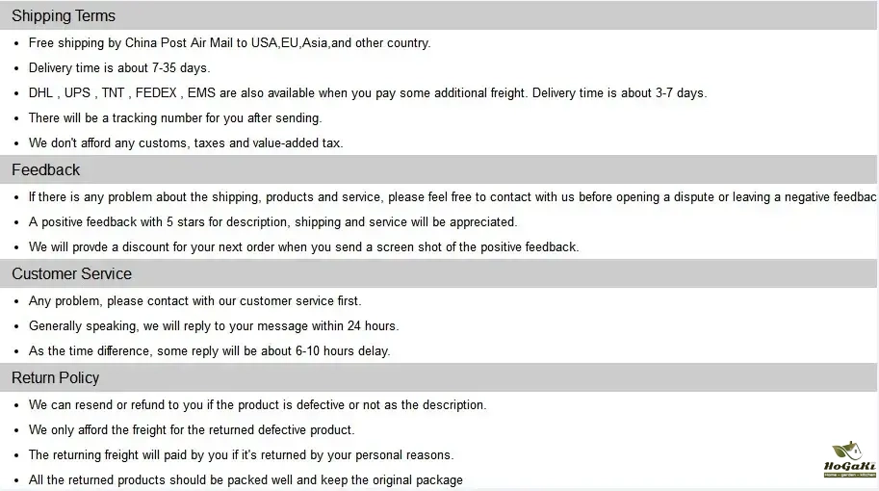Click the Feedback section header
Image resolution: width=879 pixels, height=491 pixels.
tap(46, 170)
